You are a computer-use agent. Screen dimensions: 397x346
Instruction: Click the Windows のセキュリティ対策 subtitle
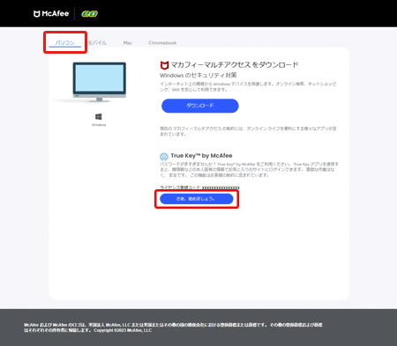198,76
